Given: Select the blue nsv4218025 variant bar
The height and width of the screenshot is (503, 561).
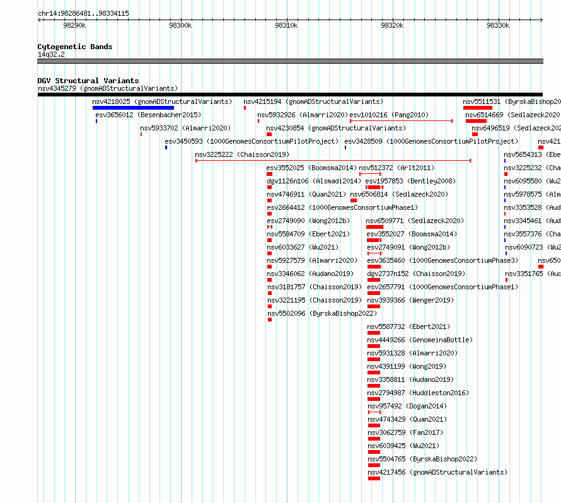Looking at the screenshot, I should [133, 108].
